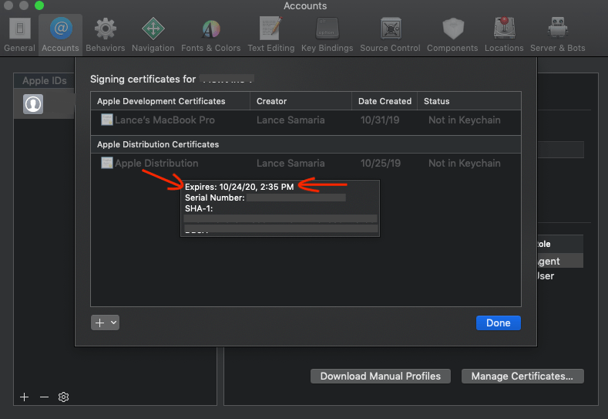
Task: Select the Apple ID account avatar
Action: [x=33, y=104]
